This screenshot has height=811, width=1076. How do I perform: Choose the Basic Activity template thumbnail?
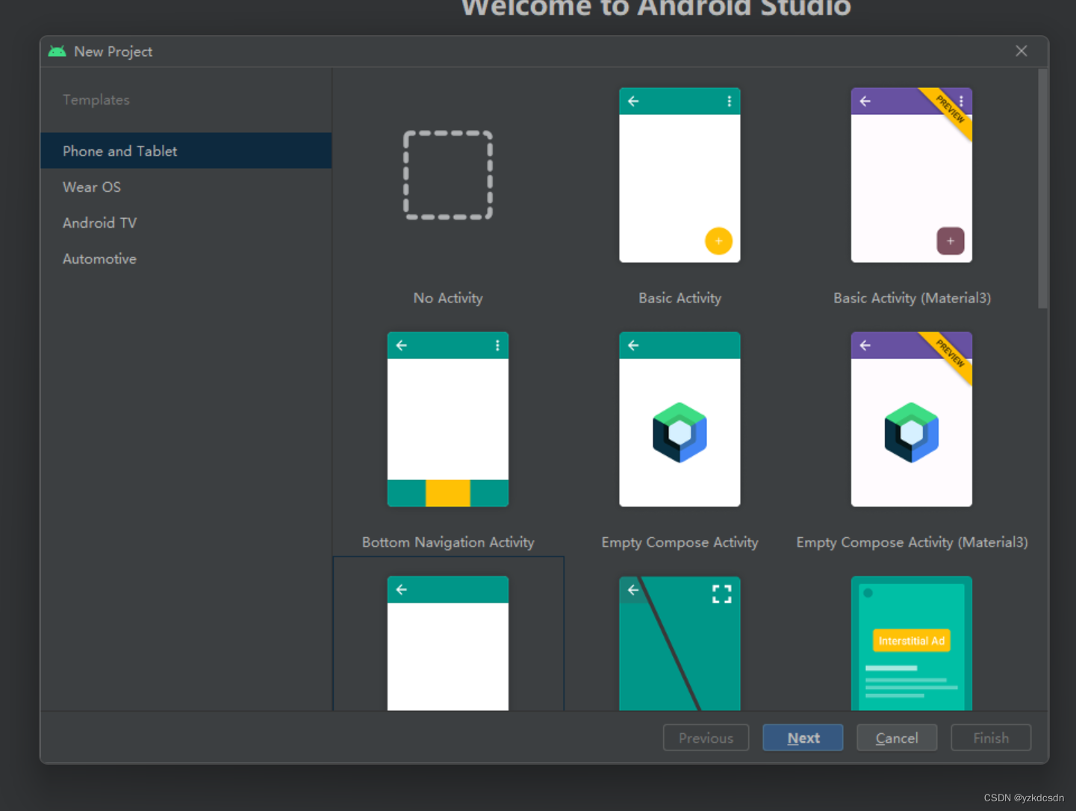[x=680, y=175]
